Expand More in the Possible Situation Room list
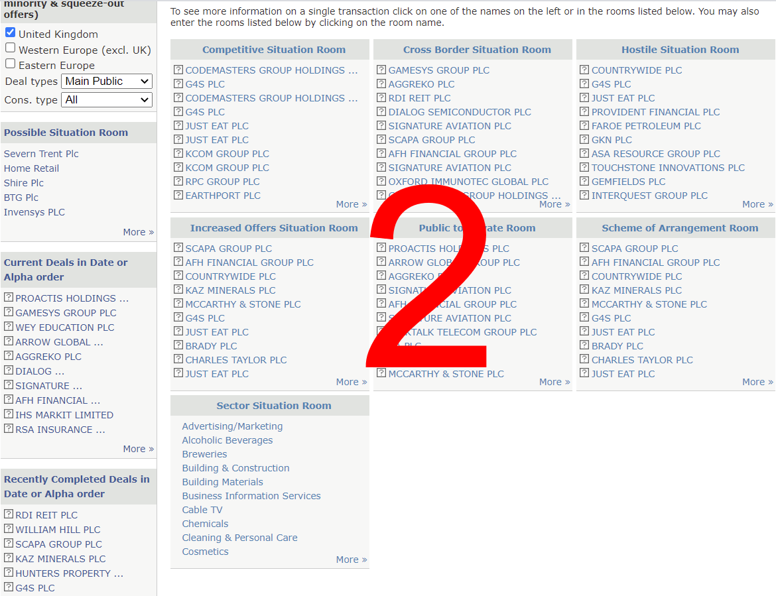The height and width of the screenshot is (596, 776). click(138, 232)
